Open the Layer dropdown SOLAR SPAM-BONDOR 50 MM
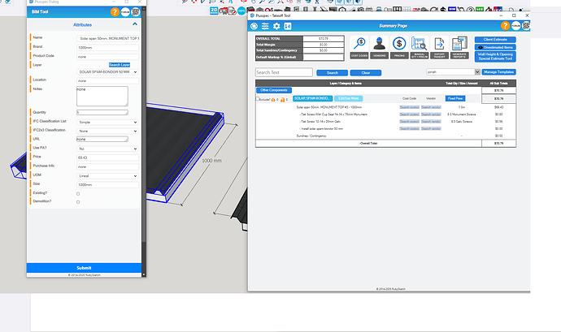Screen dimensions: 561x332 click(x=107, y=71)
